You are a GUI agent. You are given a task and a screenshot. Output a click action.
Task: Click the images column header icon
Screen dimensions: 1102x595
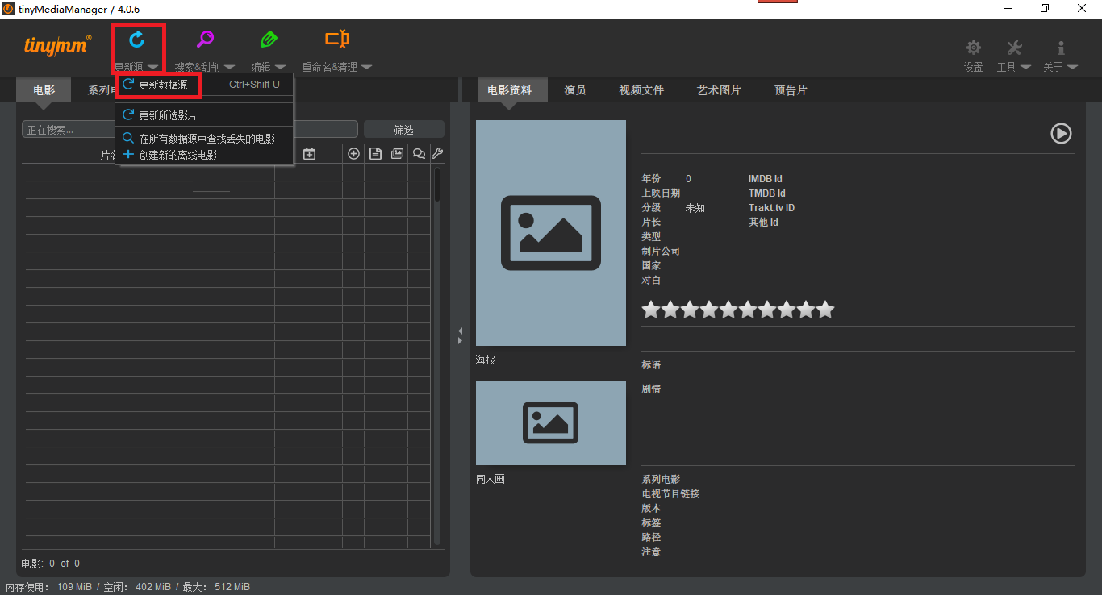pyautogui.click(x=397, y=153)
